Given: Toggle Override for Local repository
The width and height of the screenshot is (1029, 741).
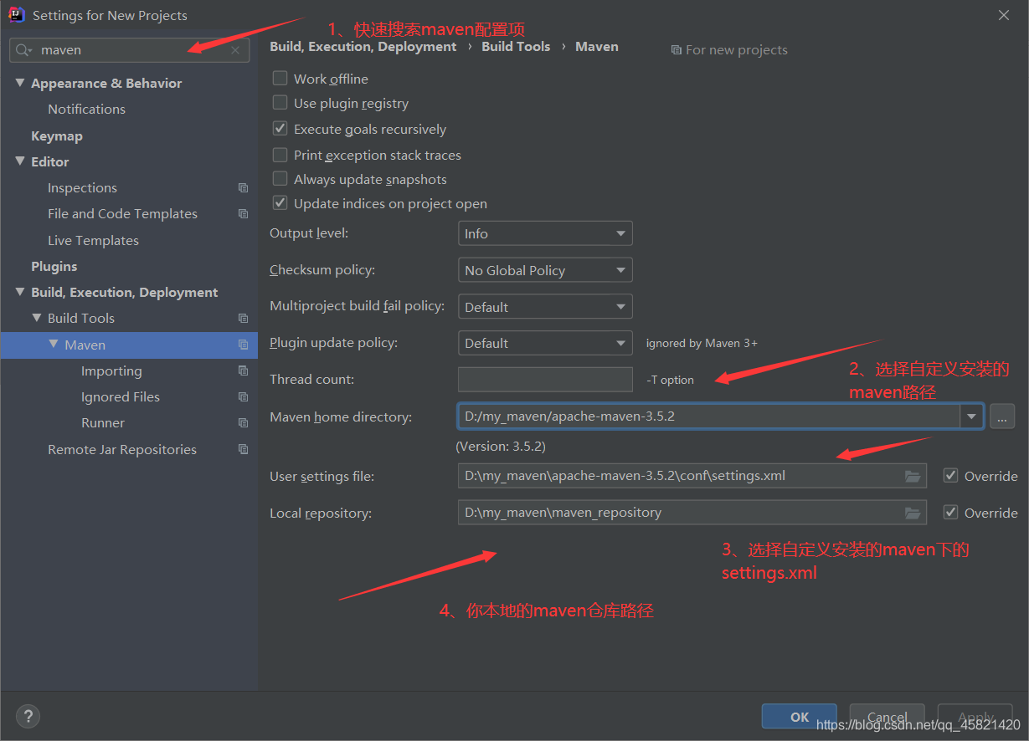Looking at the screenshot, I should tap(950, 513).
